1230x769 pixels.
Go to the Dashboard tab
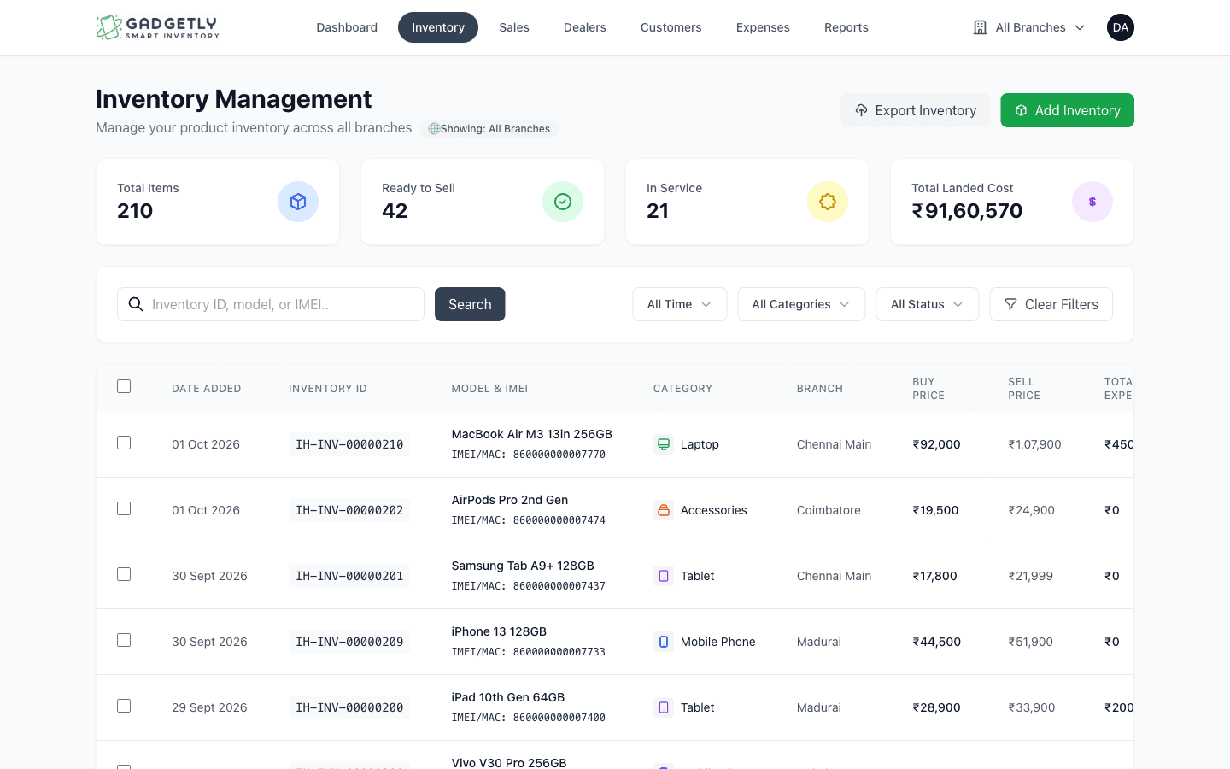click(x=347, y=27)
